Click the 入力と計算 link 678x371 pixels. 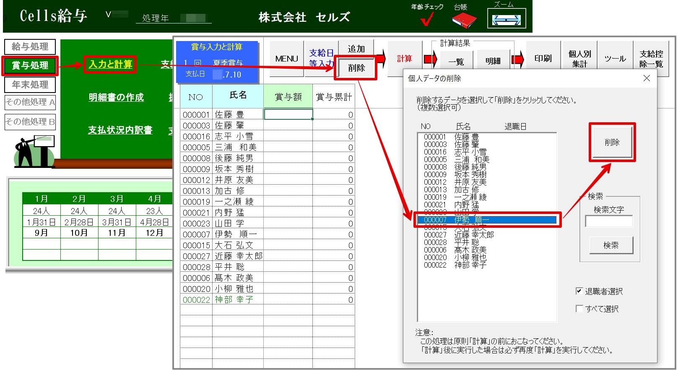pyautogui.click(x=110, y=64)
